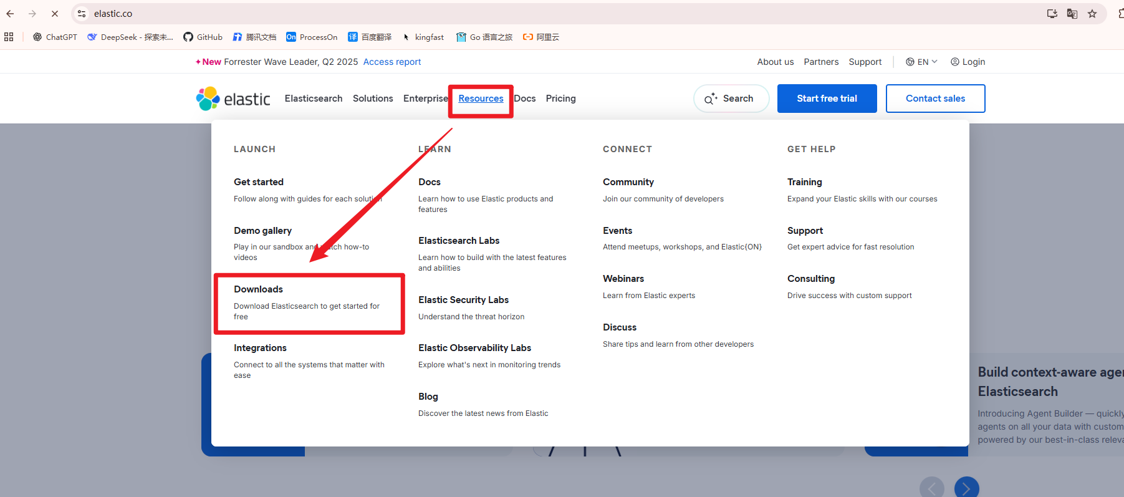This screenshot has width=1124, height=497.
Task: Expand the Elasticsearch nav menu
Action: (314, 99)
